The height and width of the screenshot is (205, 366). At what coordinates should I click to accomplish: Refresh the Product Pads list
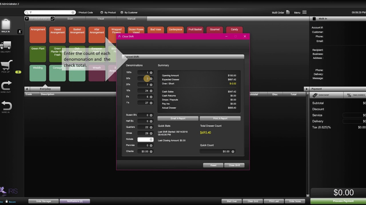point(53,19)
